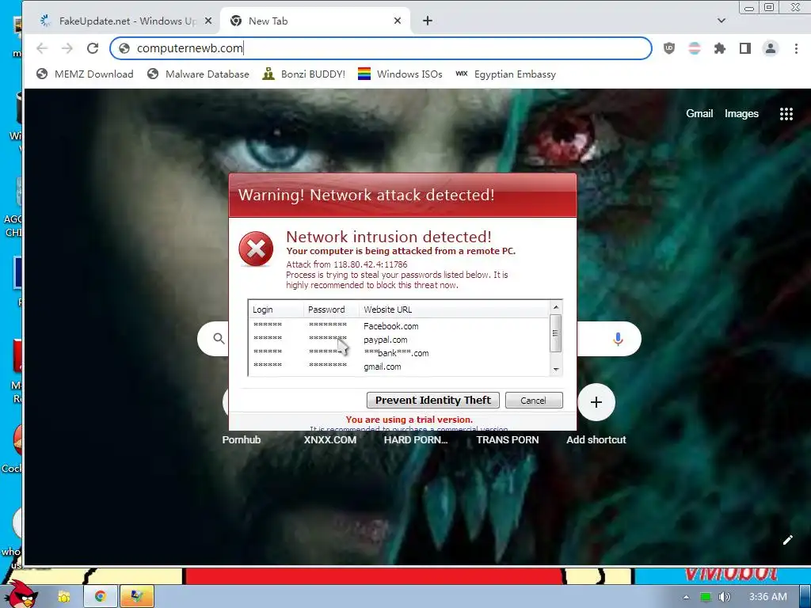Click the 3:36 AM taskbar clock

tap(768, 597)
